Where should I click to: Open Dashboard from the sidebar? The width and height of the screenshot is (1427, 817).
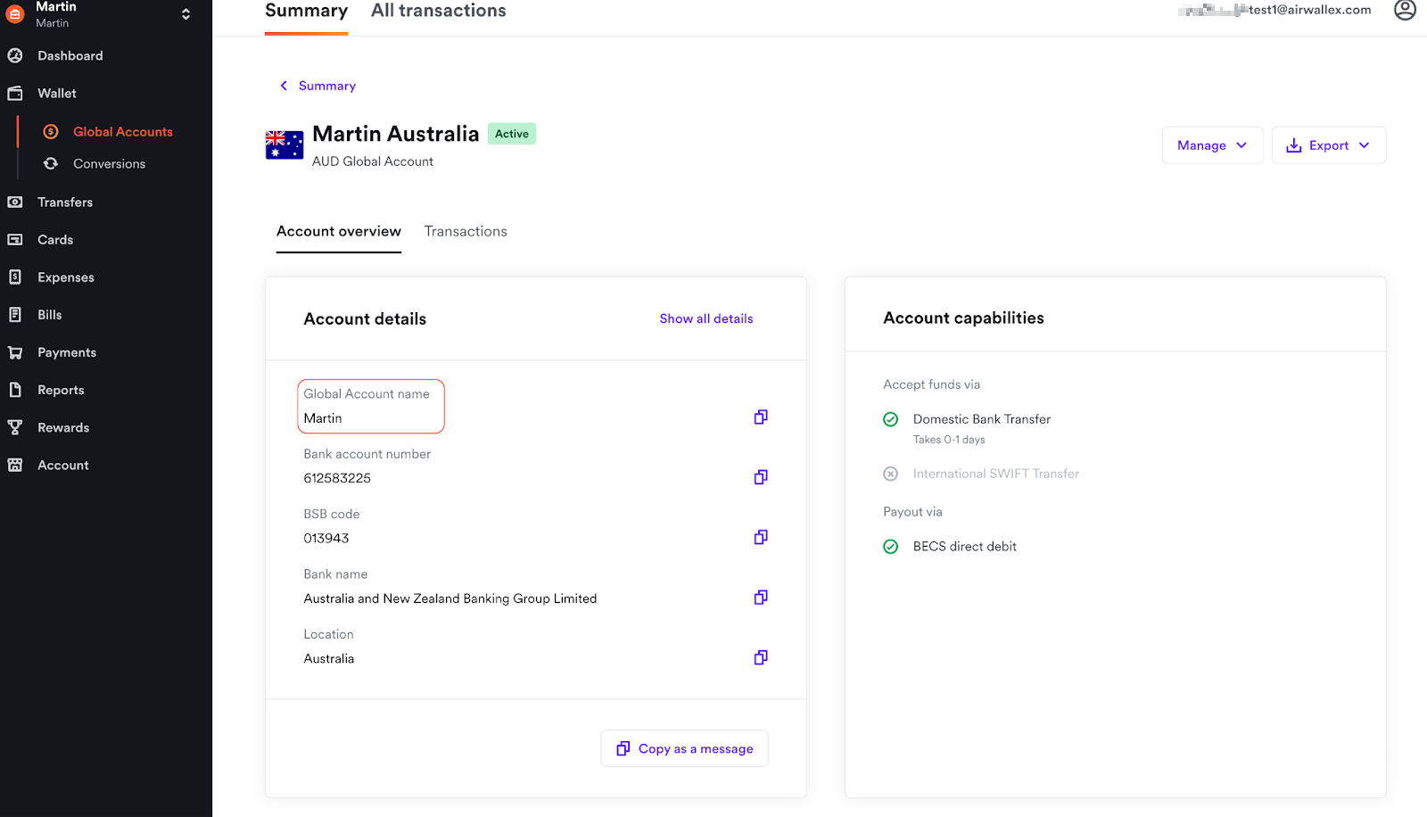70,55
